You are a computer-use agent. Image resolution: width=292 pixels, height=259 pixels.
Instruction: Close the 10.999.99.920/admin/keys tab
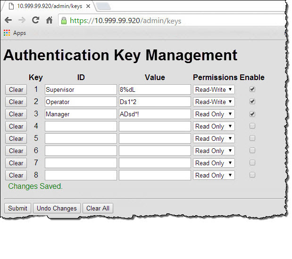[88, 6]
